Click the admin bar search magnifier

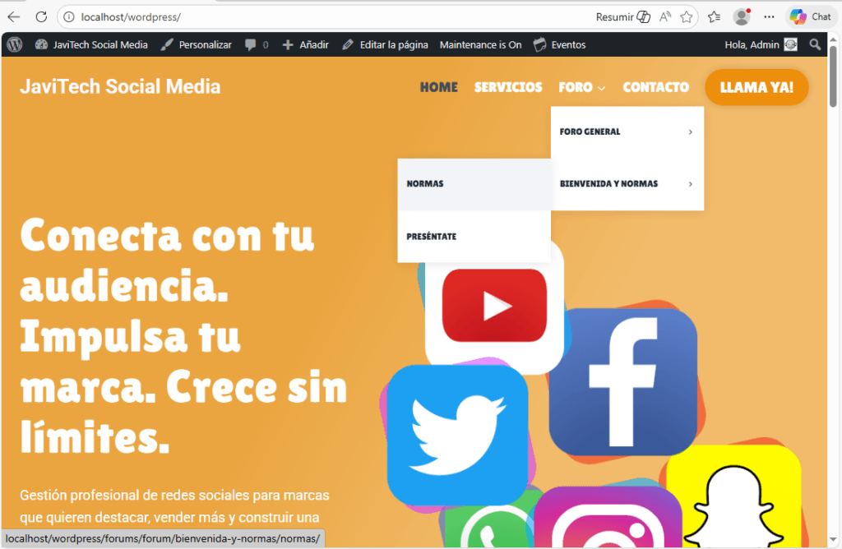tap(815, 44)
